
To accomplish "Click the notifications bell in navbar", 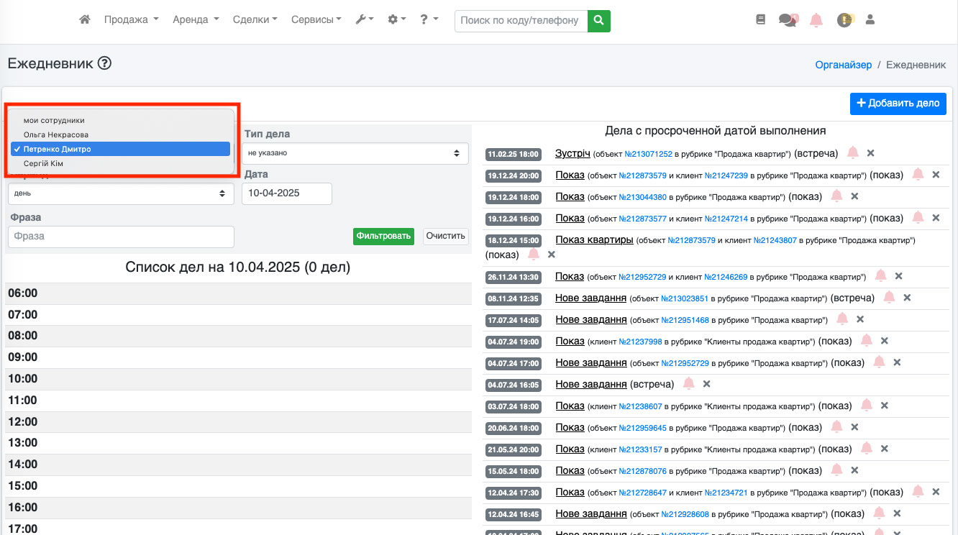I will tap(816, 20).
